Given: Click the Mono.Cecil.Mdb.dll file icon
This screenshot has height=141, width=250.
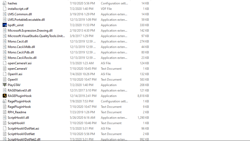Looking at the screenshot, I should click(x=4, y=47).
